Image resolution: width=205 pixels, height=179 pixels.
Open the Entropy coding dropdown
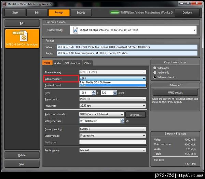[x=112, y=129]
